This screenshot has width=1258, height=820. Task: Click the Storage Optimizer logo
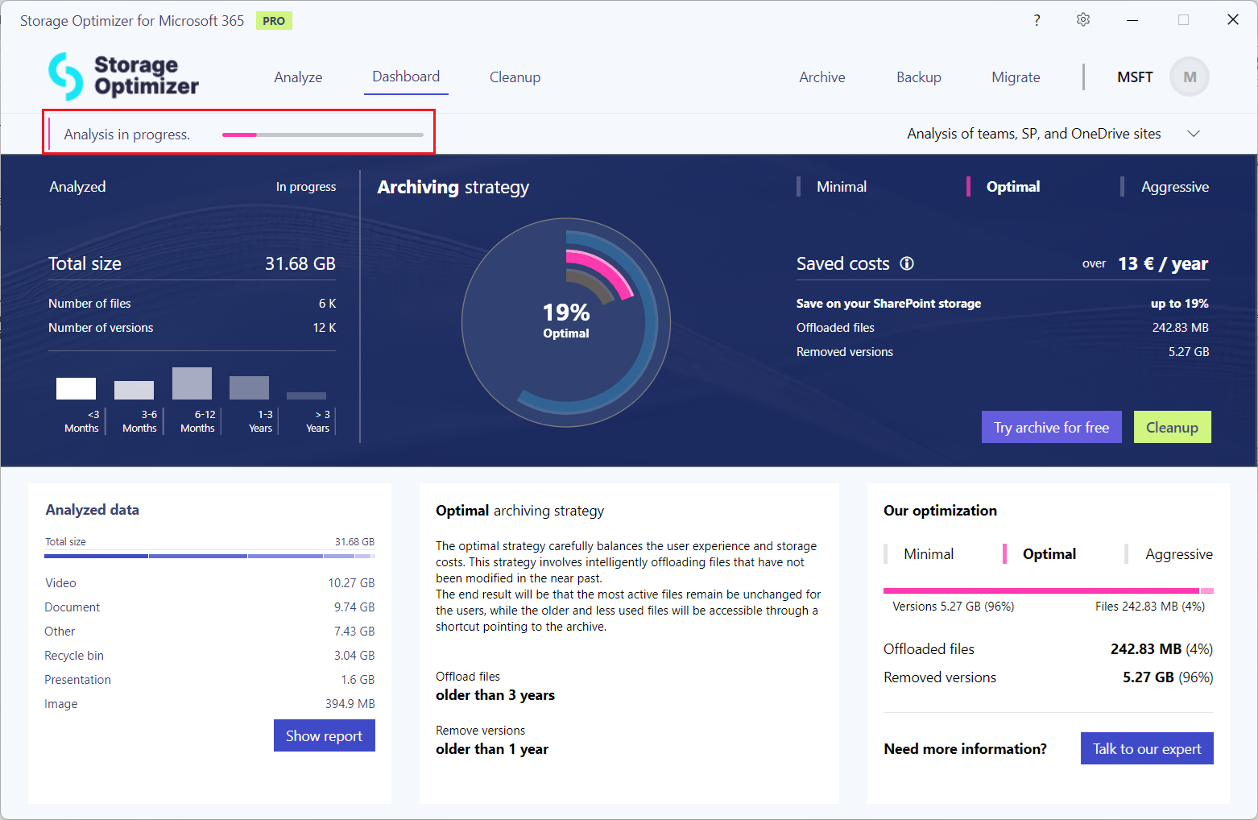(123, 77)
